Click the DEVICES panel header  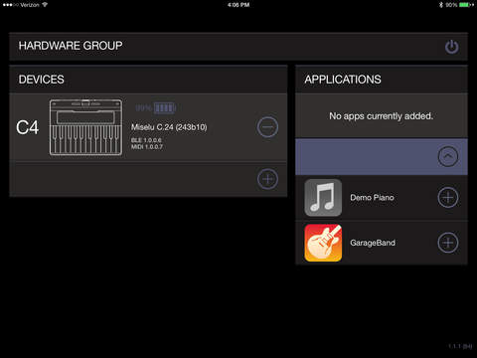click(x=148, y=80)
